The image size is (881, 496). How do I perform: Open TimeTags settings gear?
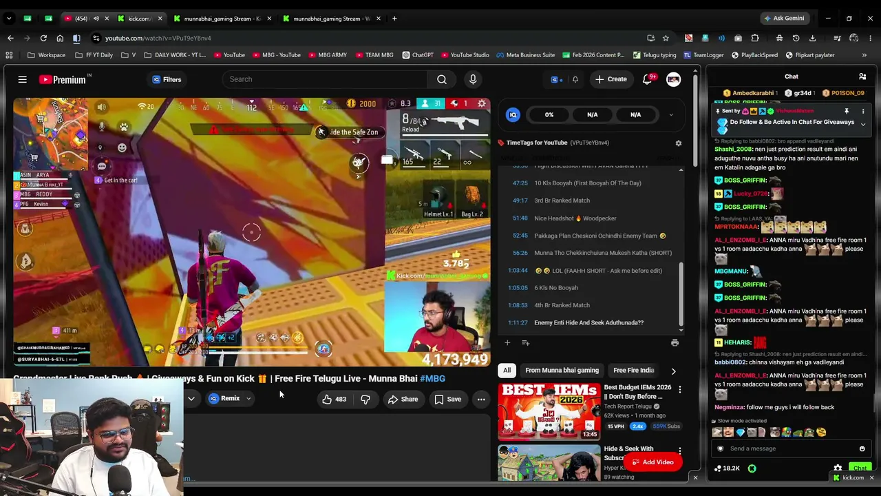click(x=678, y=143)
